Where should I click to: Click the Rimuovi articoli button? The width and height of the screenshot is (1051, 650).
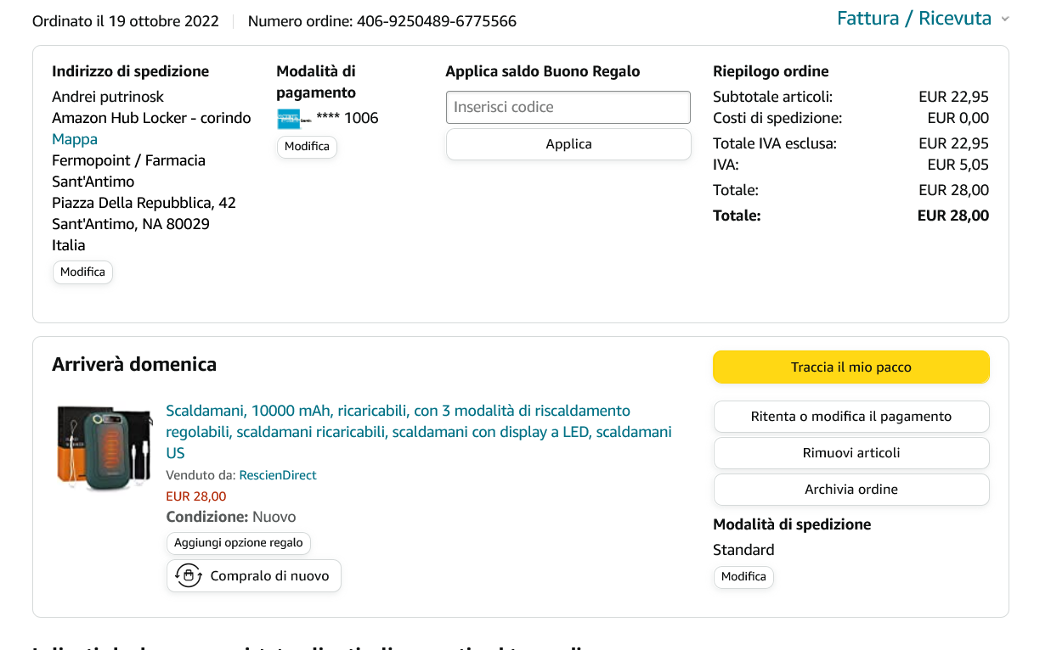(x=851, y=453)
